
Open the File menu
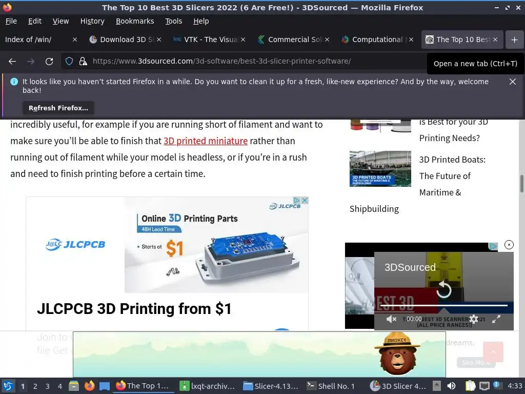pyautogui.click(x=11, y=21)
